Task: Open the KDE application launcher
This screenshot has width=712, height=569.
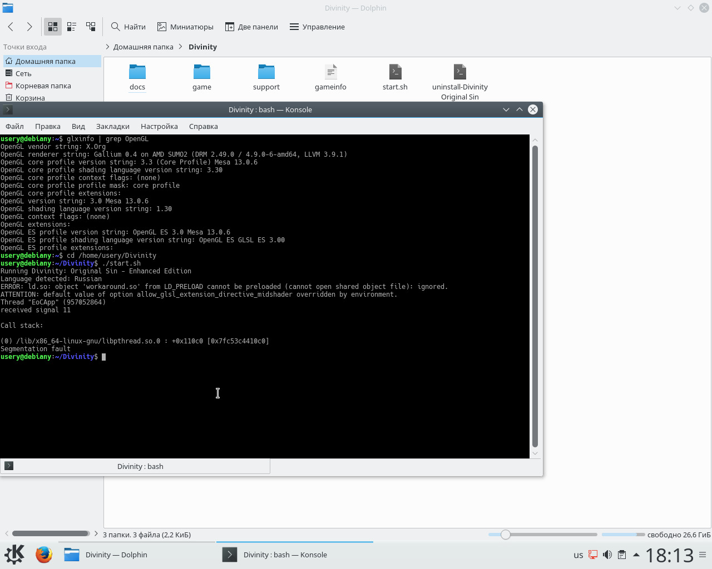Action: [x=14, y=555]
